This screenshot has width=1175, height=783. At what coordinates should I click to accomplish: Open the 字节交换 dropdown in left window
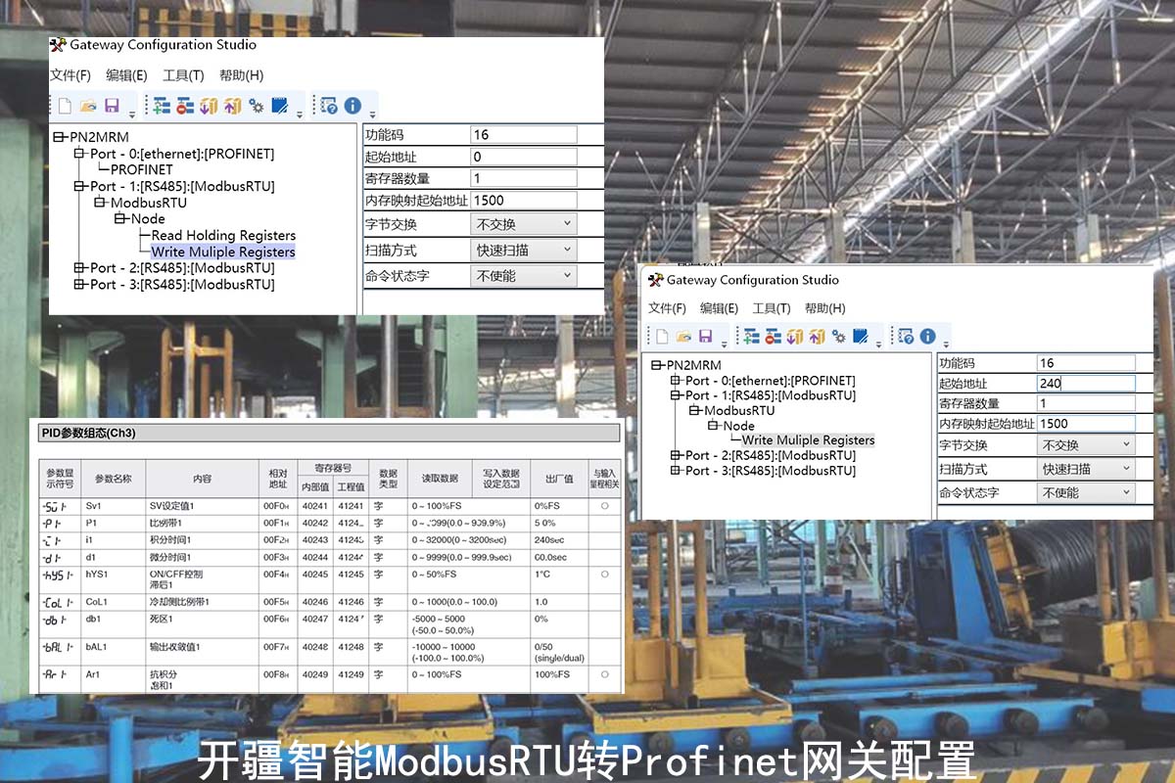click(524, 224)
